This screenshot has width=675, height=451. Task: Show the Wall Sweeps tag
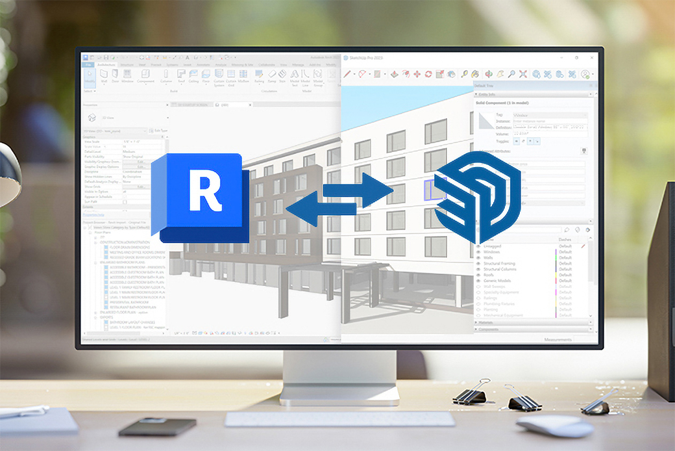tap(478, 287)
